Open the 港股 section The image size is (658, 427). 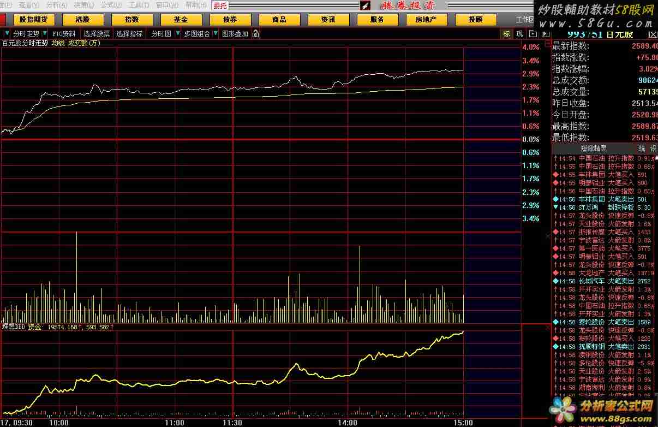pyautogui.click(x=82, y=20)
